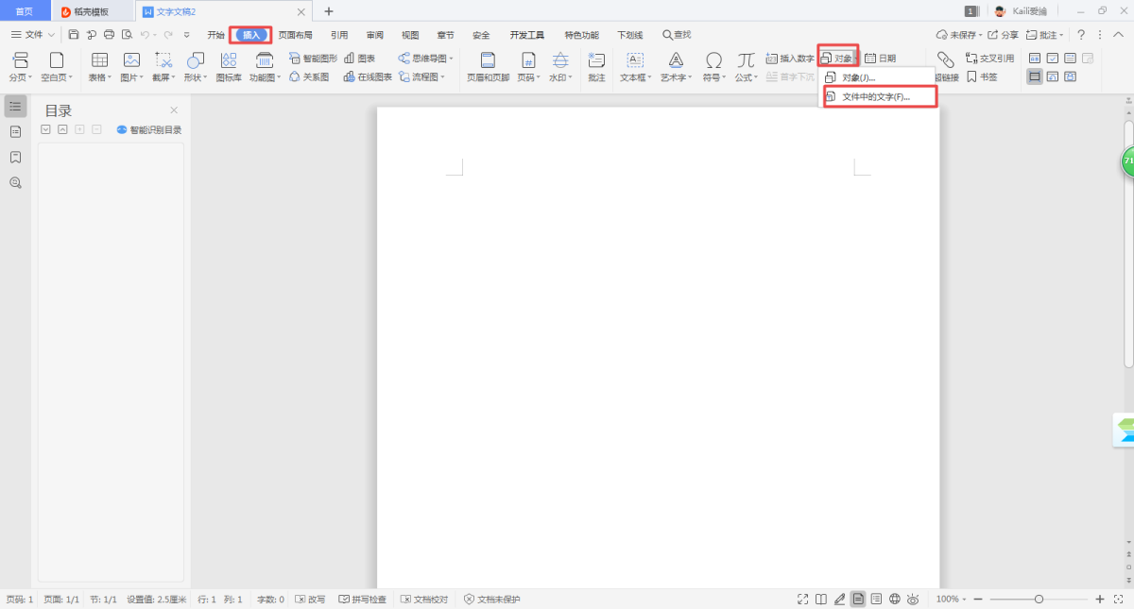
Task: Select 文件中的文字(F)... menu entry
Action: point(875,96)
